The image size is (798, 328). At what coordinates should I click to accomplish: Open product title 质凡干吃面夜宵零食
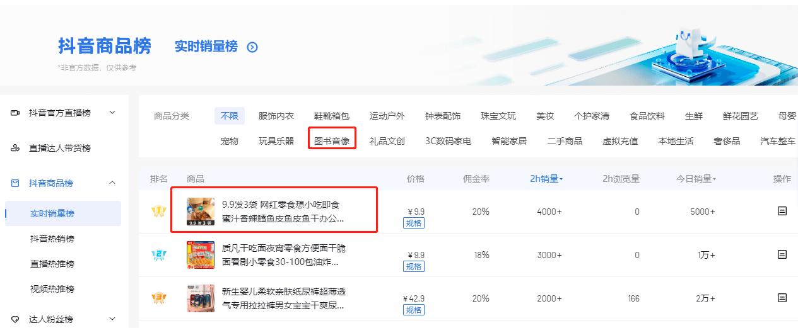coord(284,255)
